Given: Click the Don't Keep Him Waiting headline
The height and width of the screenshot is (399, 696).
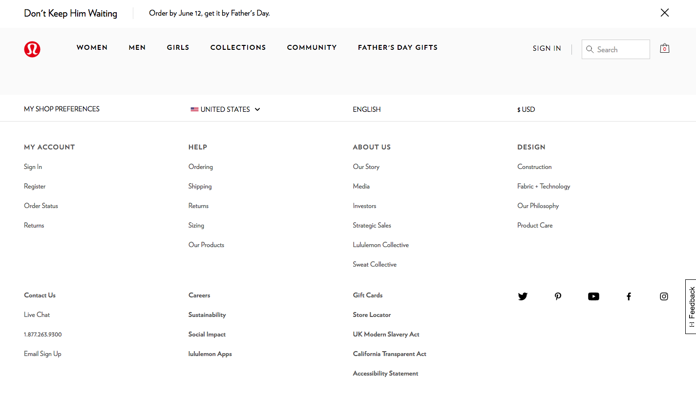Looking at the screenshot, I should (x=70, y=13).
